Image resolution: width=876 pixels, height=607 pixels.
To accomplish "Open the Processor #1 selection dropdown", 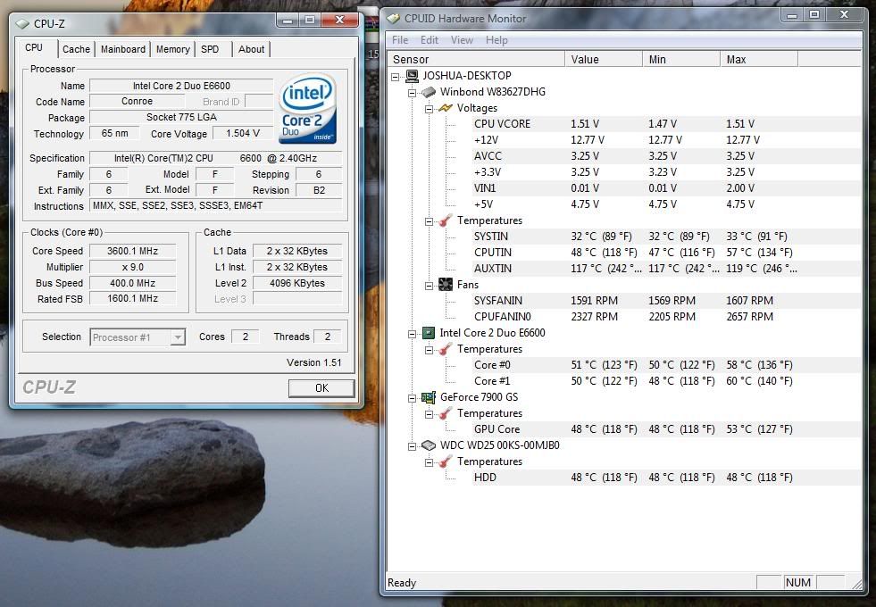I will coord(178,337).
